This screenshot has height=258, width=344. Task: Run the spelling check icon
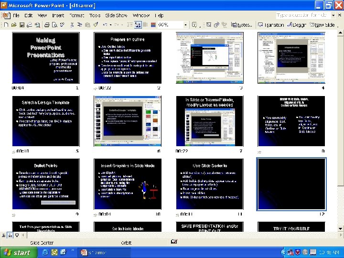point(62,25)
